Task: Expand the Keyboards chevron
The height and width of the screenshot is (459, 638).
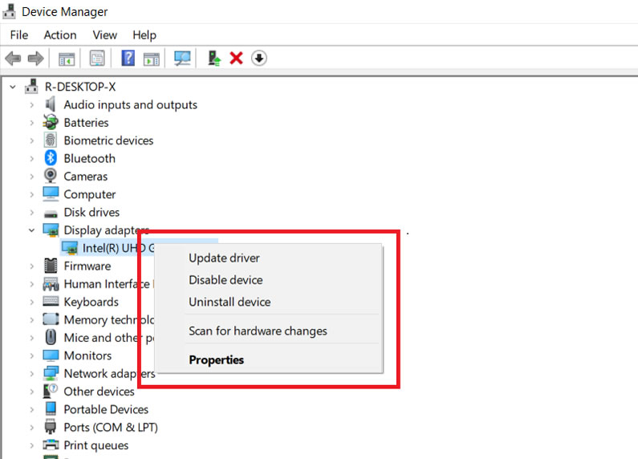Action: coord(32,302)
